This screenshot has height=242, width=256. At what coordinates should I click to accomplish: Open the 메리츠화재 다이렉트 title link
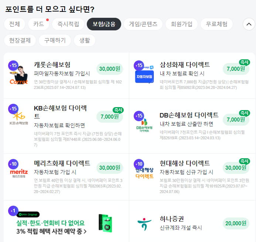point(62,163)
